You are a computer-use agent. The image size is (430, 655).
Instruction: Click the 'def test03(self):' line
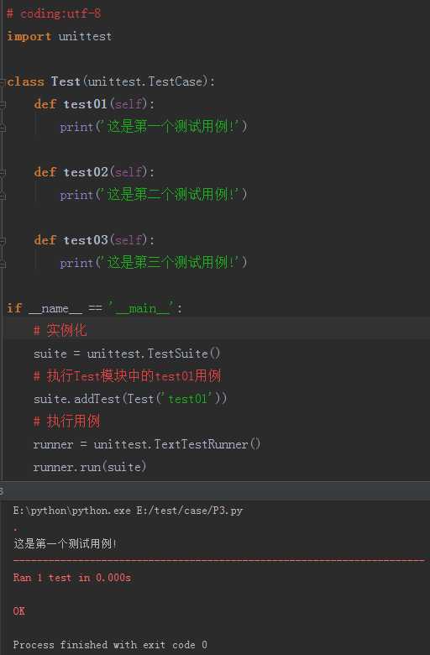pos(94,240)
